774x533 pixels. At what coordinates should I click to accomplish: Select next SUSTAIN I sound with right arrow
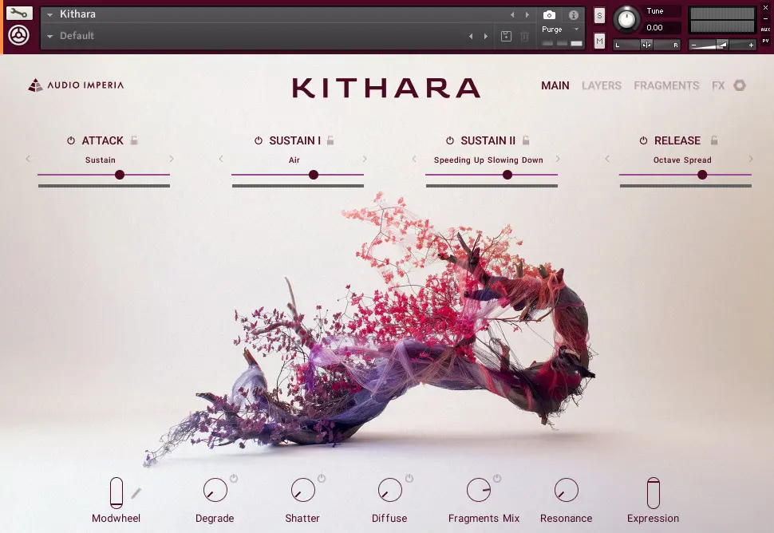point(365,159)
